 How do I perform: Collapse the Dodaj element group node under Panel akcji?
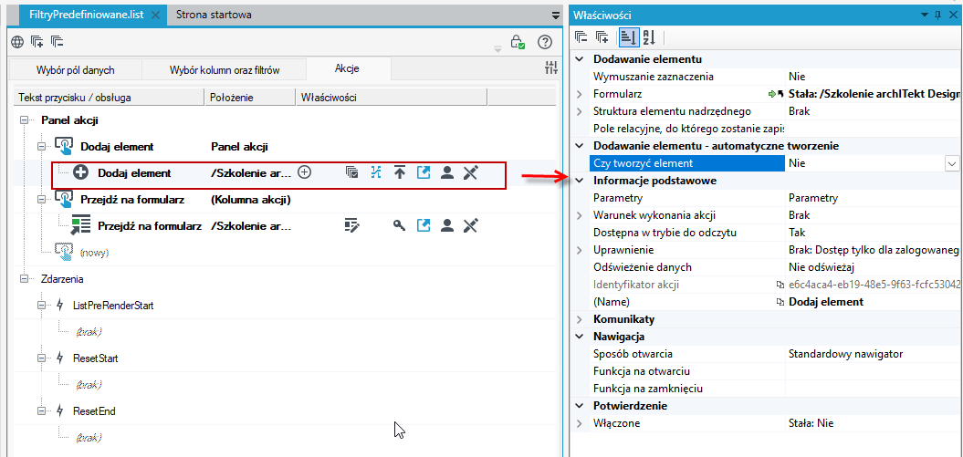pos(42,147)
